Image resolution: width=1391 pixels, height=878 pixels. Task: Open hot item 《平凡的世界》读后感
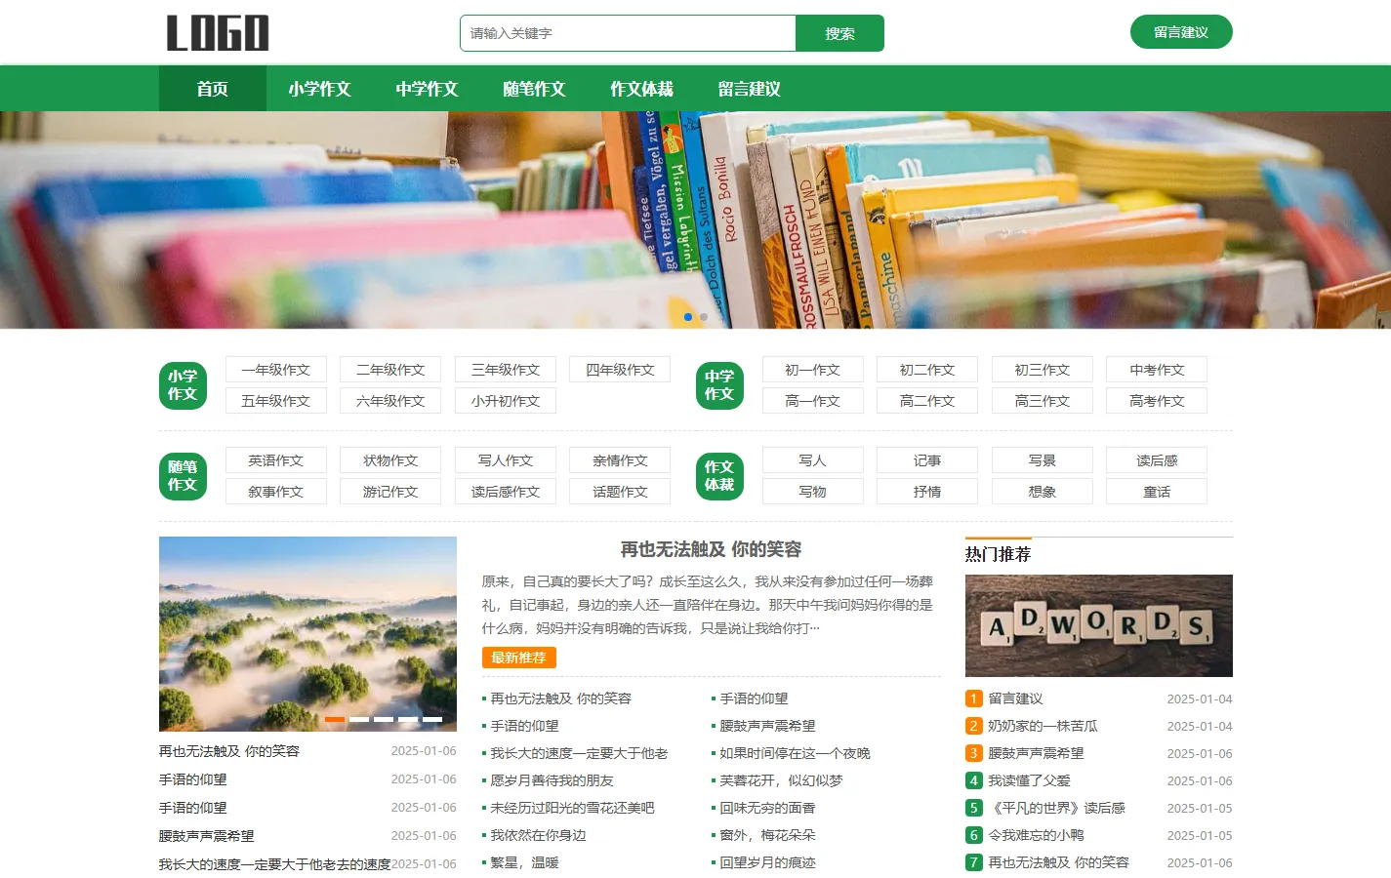1056,808
